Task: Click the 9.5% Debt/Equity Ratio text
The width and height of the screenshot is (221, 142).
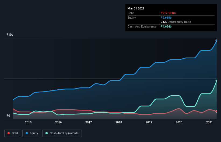Action: 176,22
